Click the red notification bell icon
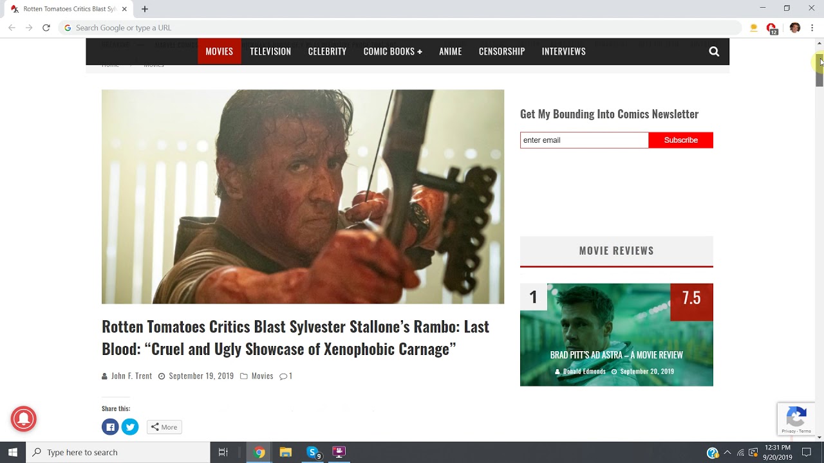Image resolution: width=824 pixels, height=463 pixels. [x=24, y=419]
